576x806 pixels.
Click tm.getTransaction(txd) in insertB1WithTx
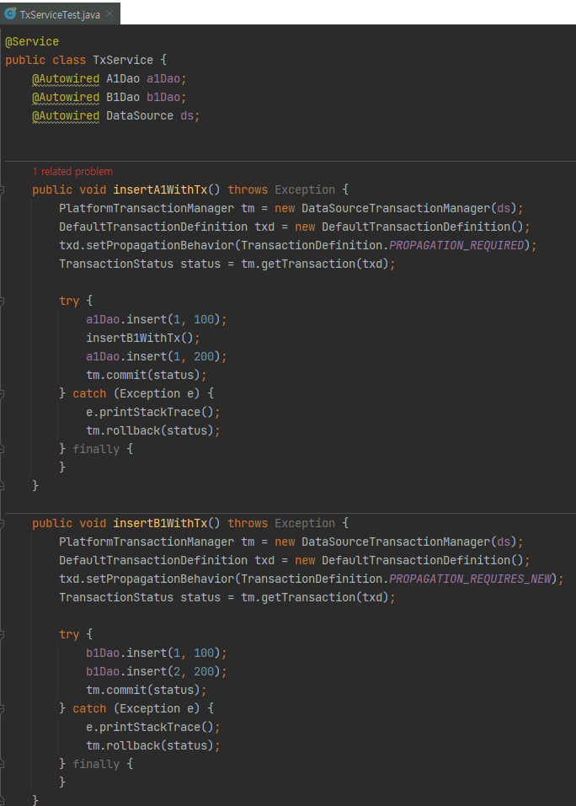315,597
